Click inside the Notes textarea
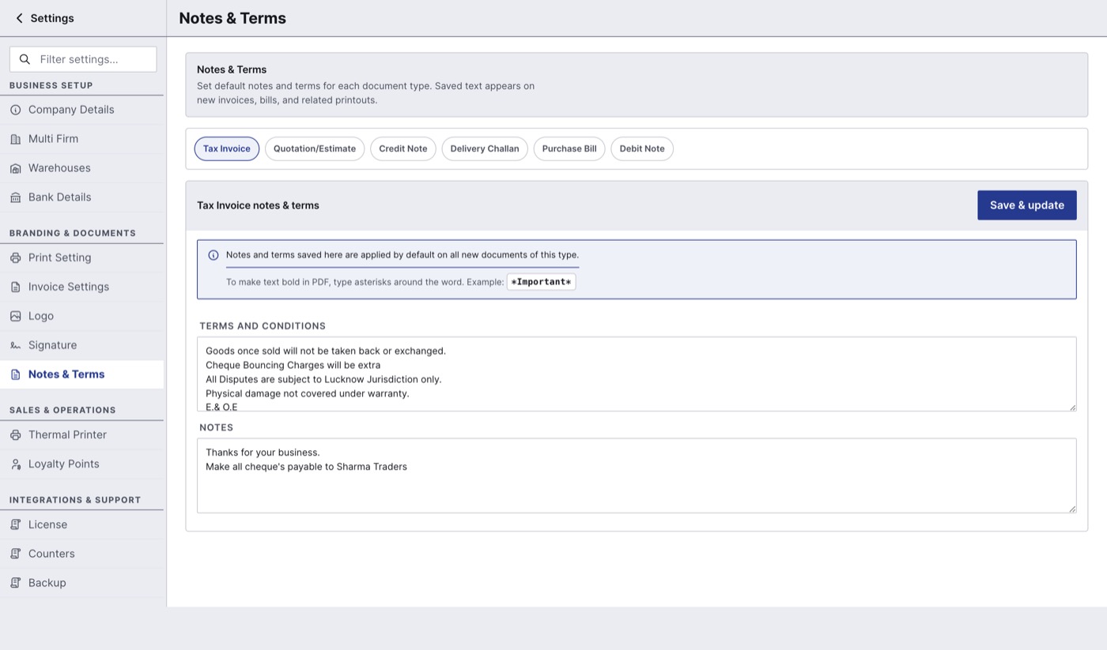Screen dimensions: 1107x650 pos(637,475)
